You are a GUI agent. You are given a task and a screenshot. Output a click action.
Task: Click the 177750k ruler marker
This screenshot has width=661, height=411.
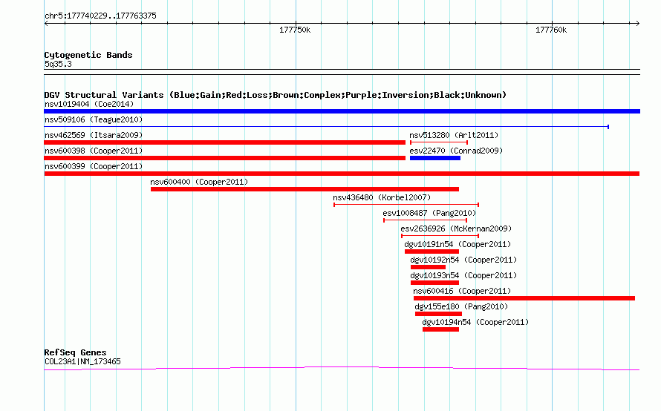(295, 30)
